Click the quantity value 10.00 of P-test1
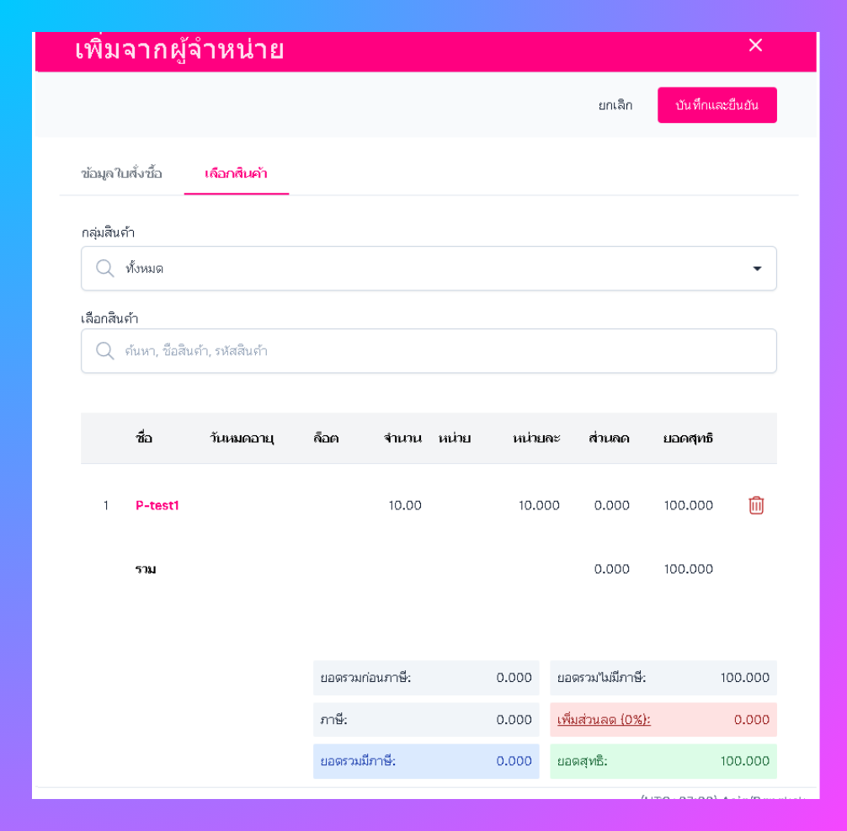This screenshot has height=831, width=847. tap(405, 505)
